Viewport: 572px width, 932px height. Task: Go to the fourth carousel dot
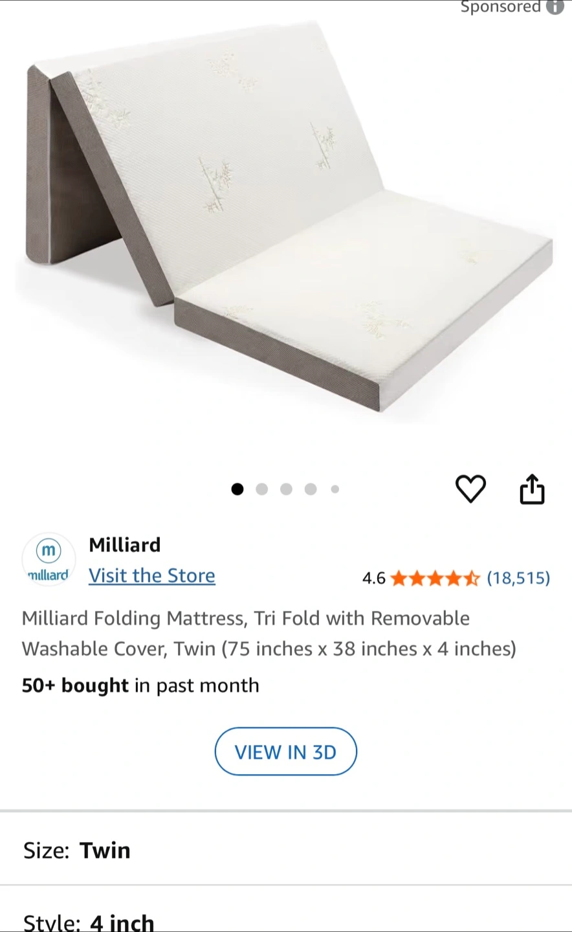click(x=311, y=489)
